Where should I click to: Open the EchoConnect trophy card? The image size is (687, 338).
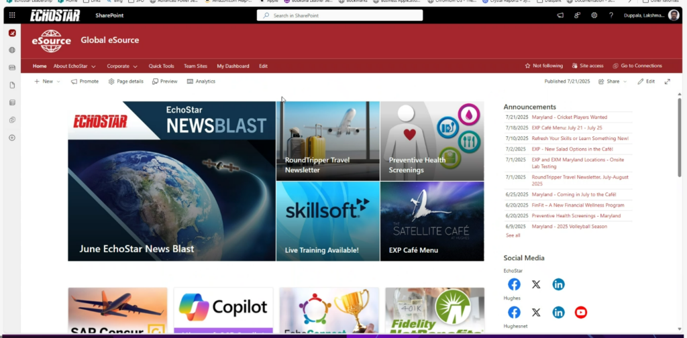coord(329,311)
